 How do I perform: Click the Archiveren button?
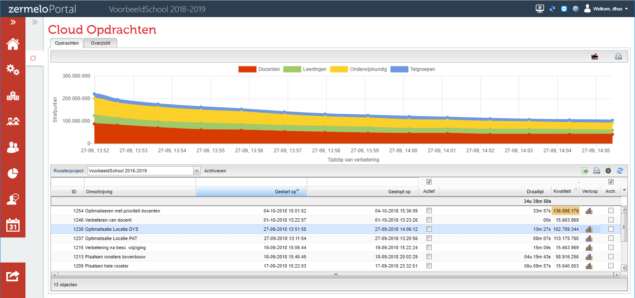point(215,170)
